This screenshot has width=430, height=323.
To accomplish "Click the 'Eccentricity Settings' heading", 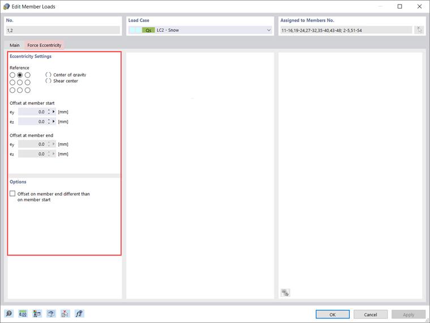I will coord(31,56).
